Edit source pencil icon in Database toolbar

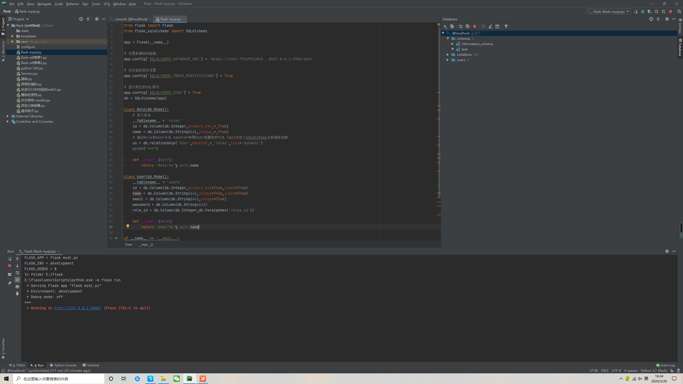490,26
